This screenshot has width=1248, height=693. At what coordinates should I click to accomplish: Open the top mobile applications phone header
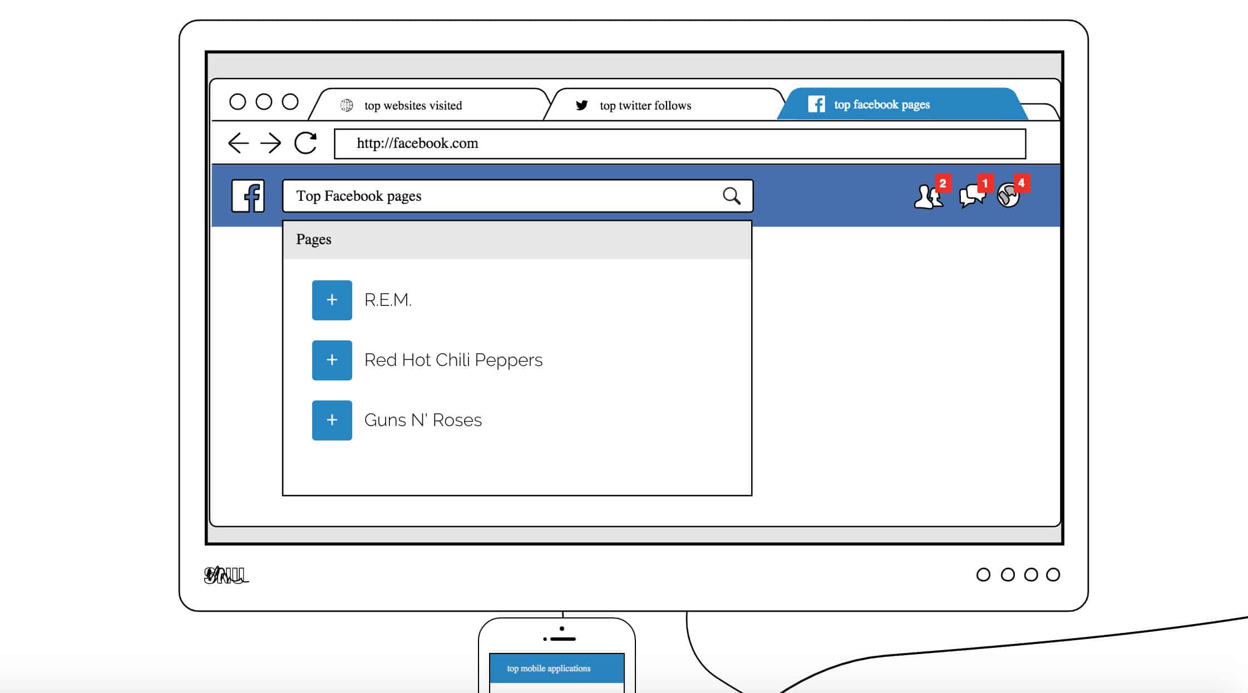point(557,669)
